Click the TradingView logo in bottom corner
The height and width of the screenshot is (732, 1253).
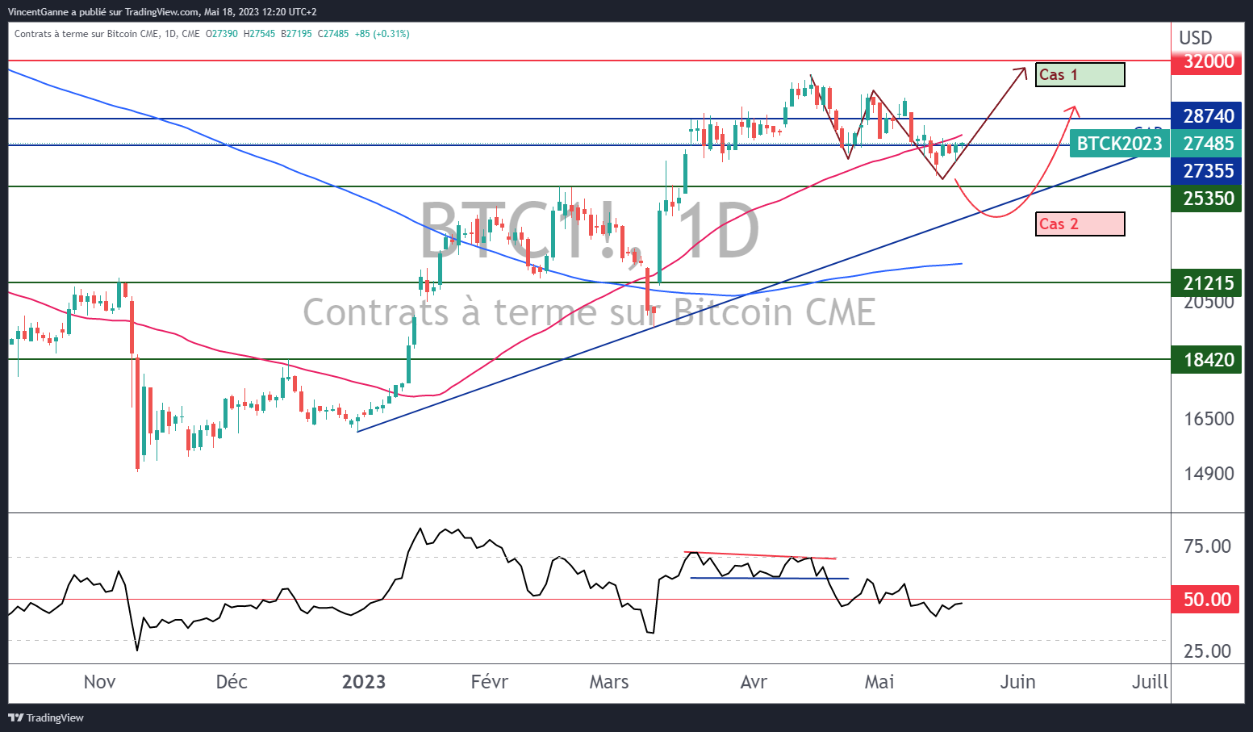click(46, 717)
